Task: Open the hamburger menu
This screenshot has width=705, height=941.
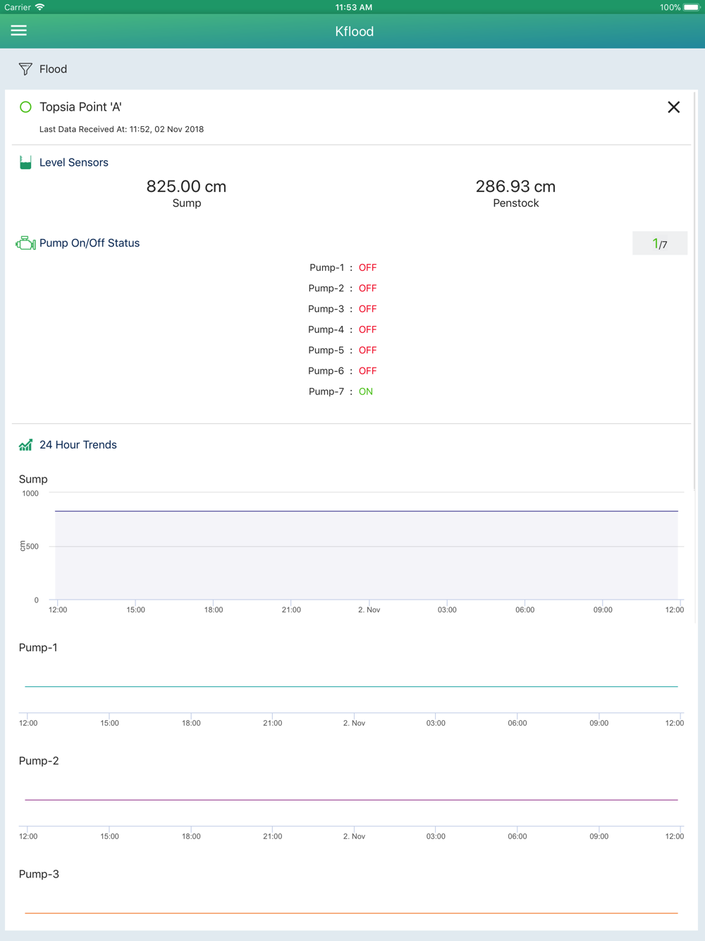Action: tap(19, 30)
